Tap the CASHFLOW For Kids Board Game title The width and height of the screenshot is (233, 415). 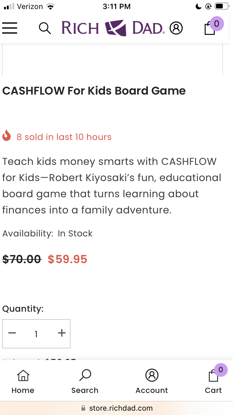coord(94,91)
